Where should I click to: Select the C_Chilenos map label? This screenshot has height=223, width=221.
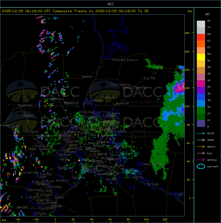coord(25,115)
